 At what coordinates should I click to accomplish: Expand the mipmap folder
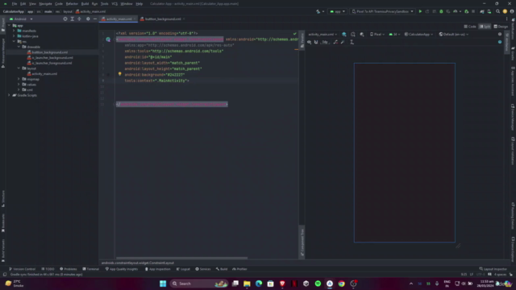(19, 79)
